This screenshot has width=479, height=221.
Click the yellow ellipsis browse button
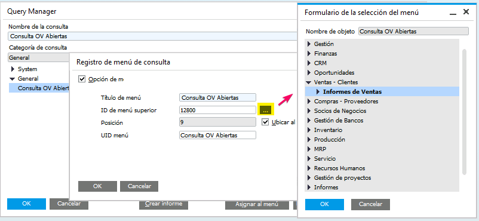tap(265, 109)
